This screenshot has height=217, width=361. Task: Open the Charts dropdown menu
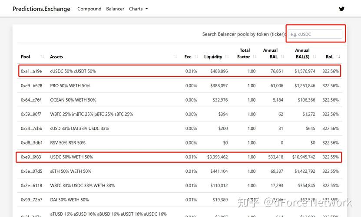point(139,9)
